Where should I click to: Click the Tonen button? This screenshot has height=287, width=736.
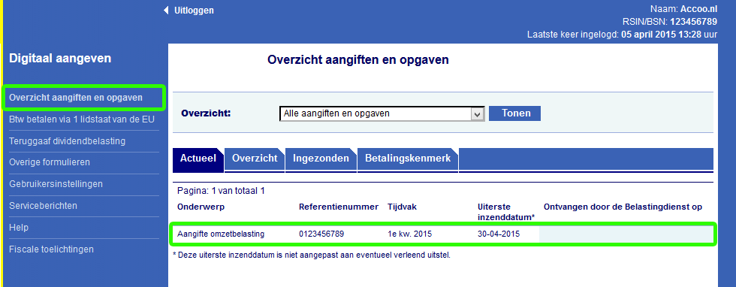[515, 113]
